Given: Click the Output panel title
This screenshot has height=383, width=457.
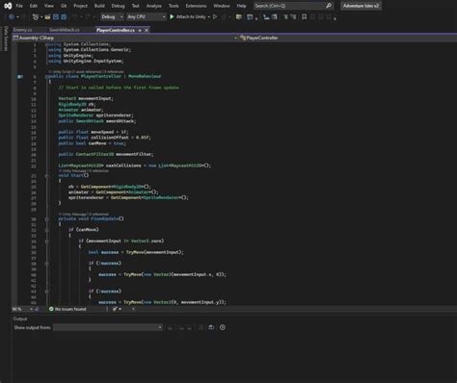Looking at the screenshot, I should click(x=20, y=319).
